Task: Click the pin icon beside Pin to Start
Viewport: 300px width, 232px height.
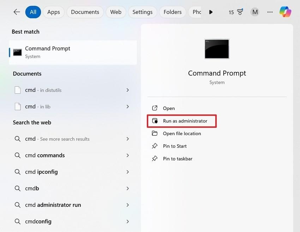Action: [155, 146]
